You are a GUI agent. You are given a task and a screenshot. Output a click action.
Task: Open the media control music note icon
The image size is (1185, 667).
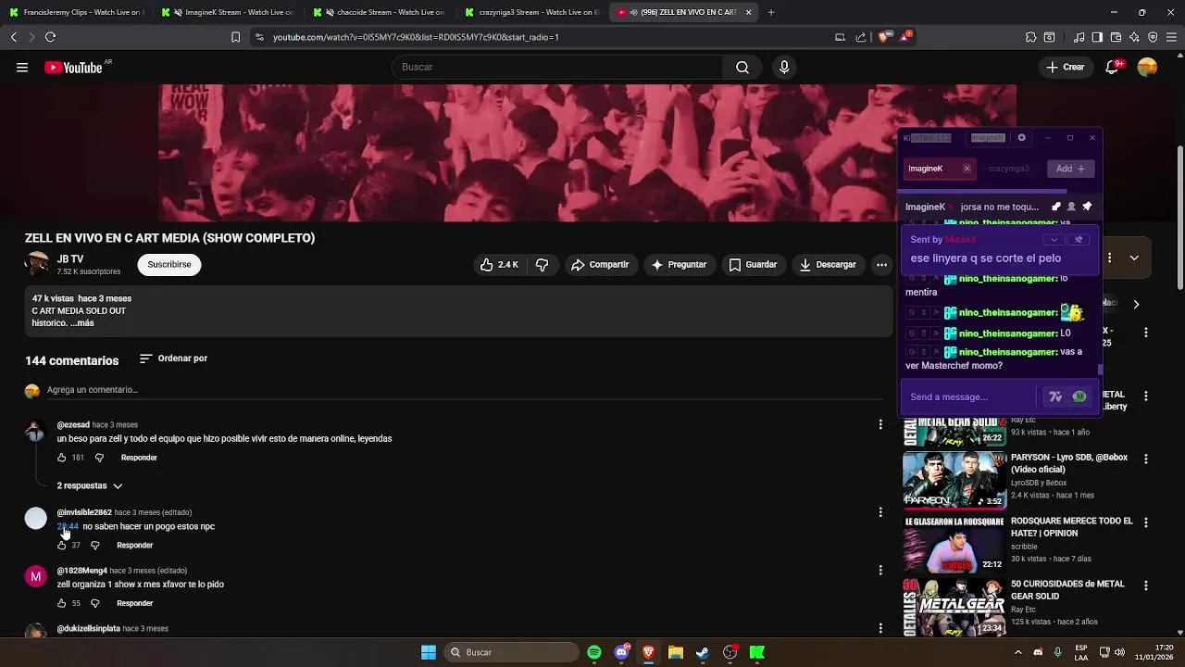pos(1079,37)
